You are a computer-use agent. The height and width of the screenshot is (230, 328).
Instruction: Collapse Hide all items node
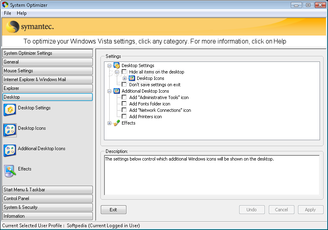(117, 72)
